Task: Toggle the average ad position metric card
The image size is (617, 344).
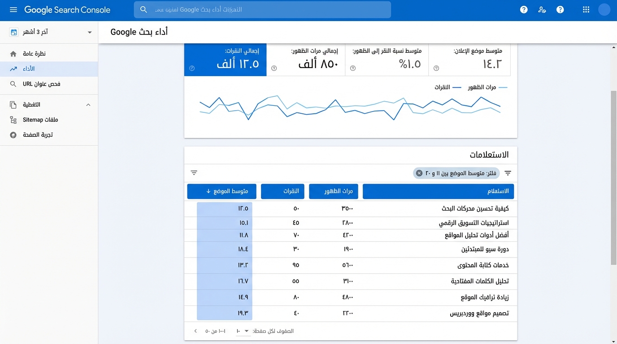Action: point(469,60)
